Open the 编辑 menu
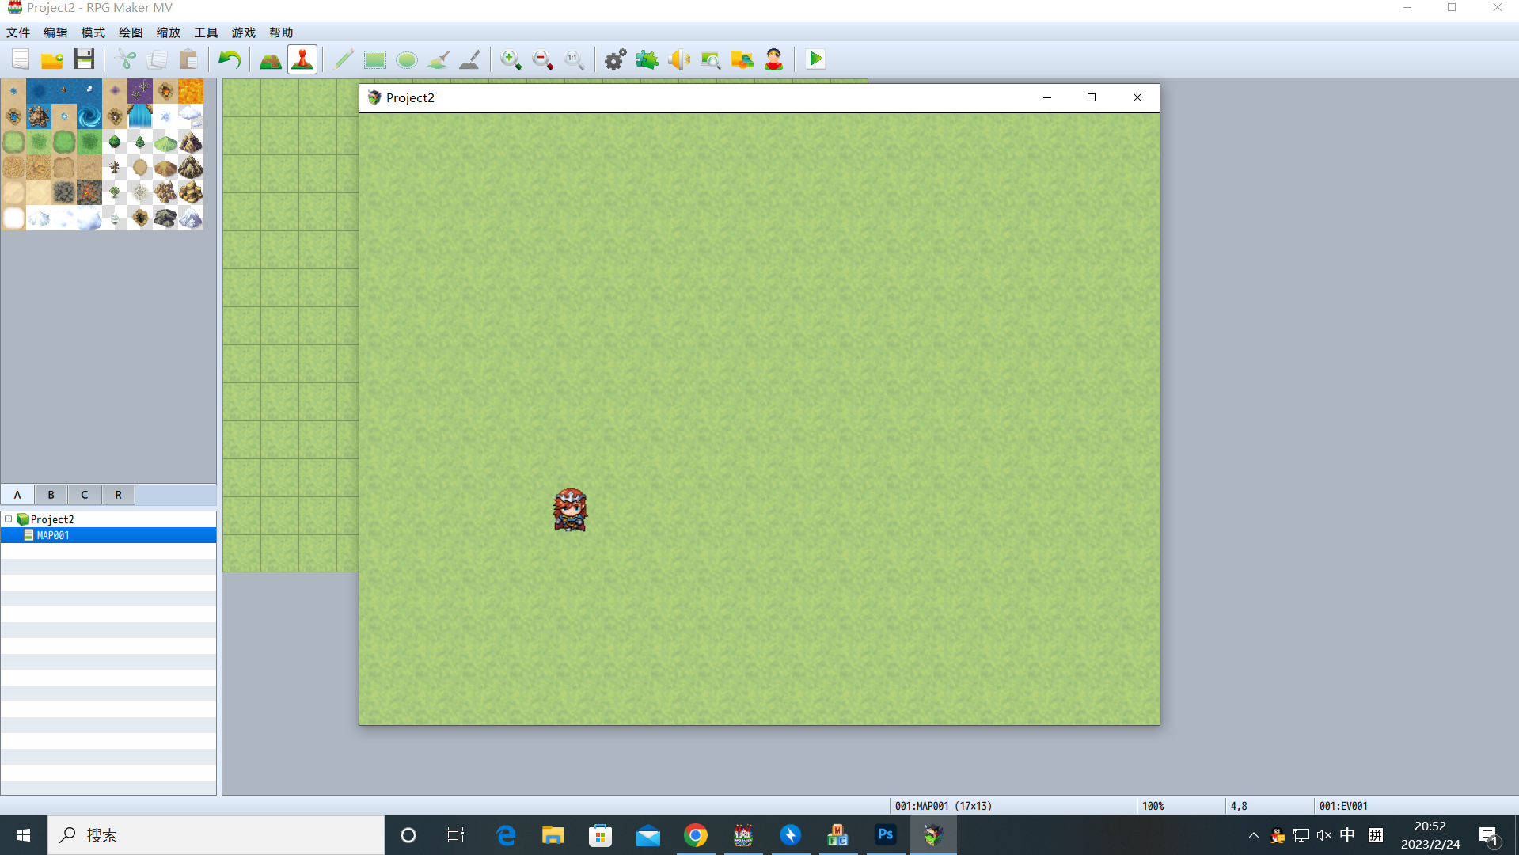This screenshot has width=1519, height=855. pyautogui.click(x=55, y=32)
